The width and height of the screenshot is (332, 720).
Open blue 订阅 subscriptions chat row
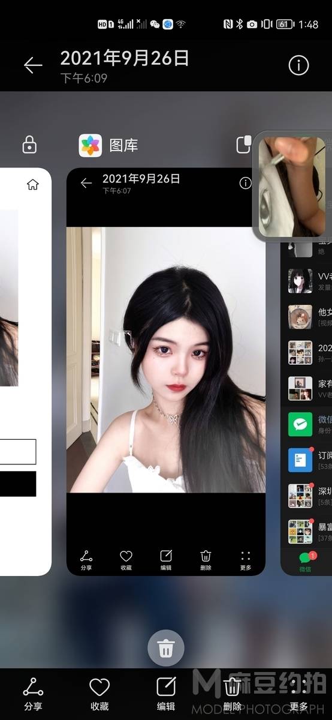click(307, 460)
